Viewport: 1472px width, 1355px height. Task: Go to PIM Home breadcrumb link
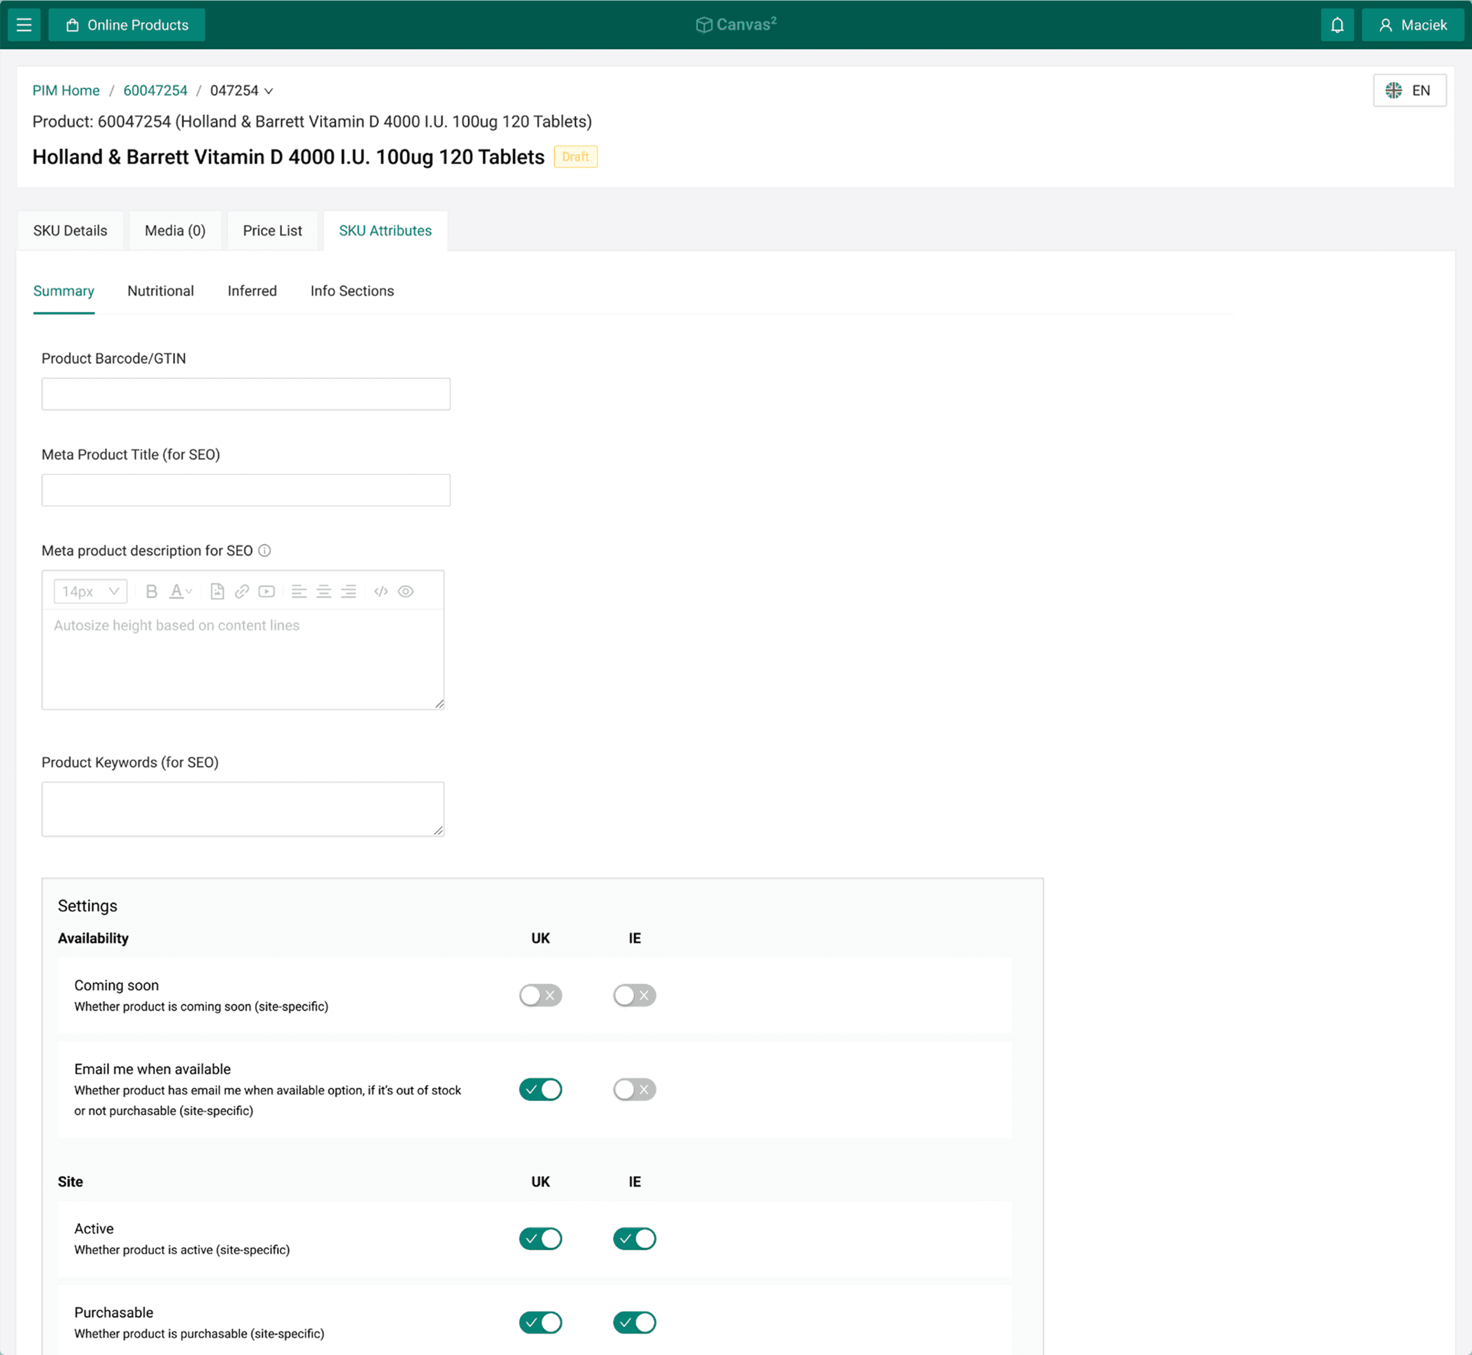[x=66, y=91]
